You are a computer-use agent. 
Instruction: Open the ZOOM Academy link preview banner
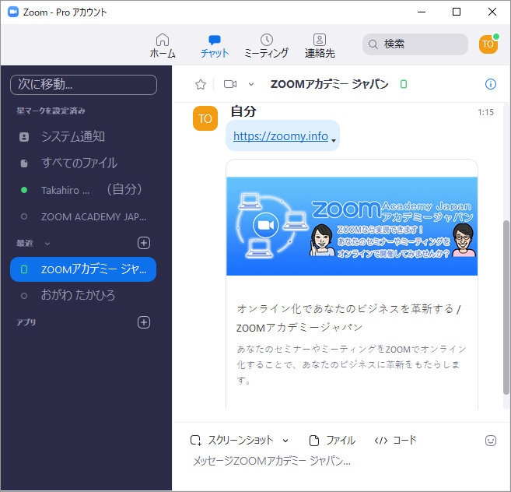(x=352, y=226)
